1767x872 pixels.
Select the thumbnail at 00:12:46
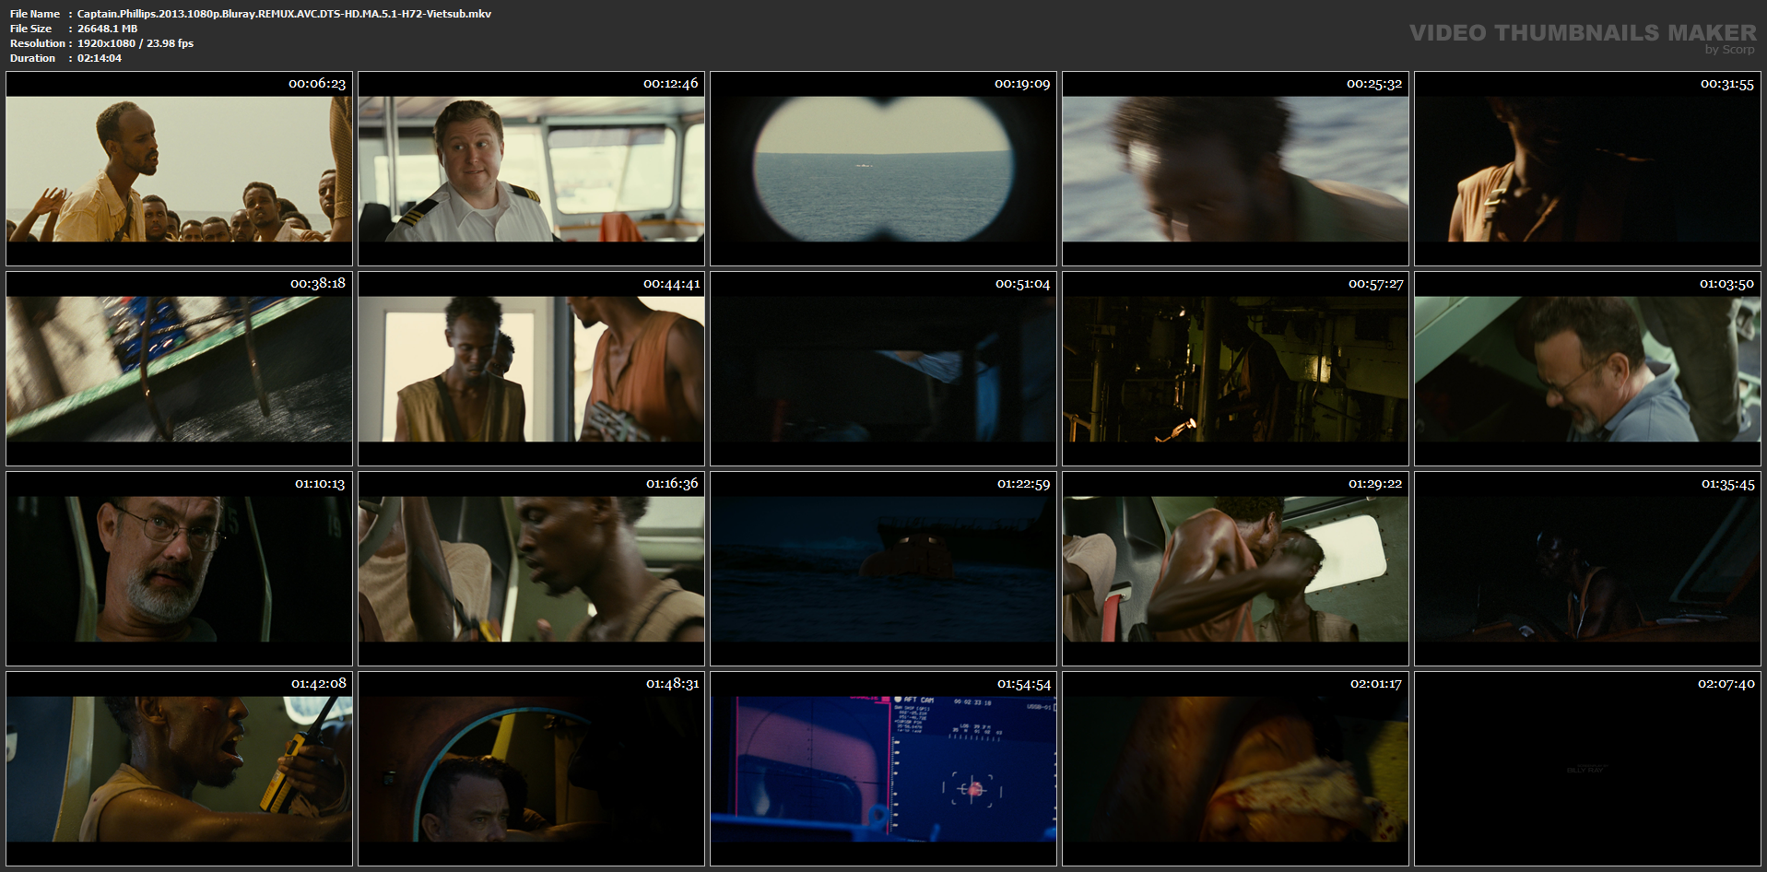tap(531, 169)
